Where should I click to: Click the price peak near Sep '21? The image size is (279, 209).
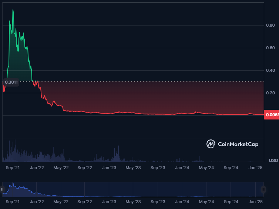click(x=13, y=10)
